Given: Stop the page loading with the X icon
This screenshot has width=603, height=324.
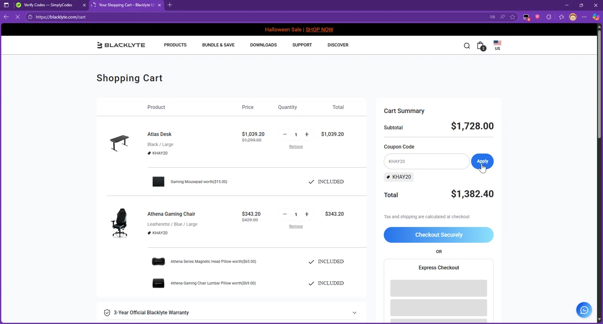Looking at the screenshot, I should coord(17,17).
